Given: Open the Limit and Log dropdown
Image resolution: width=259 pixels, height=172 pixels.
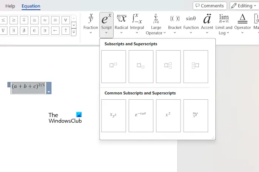Looking at the screenshot, I should (224, 24).
